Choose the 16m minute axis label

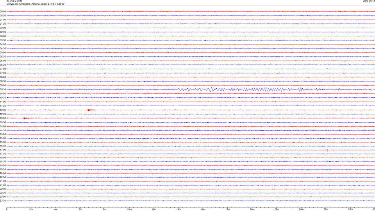coord(203,209)
